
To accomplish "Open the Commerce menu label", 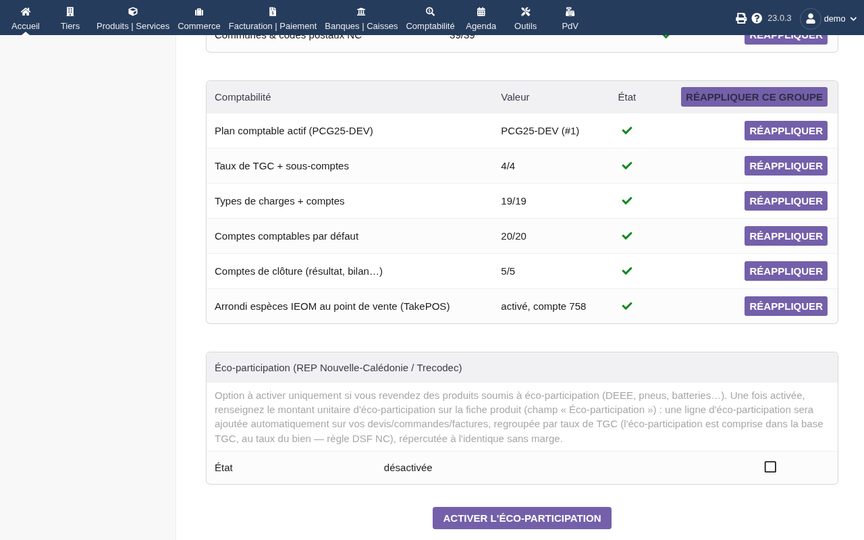I will coord(199,26).
